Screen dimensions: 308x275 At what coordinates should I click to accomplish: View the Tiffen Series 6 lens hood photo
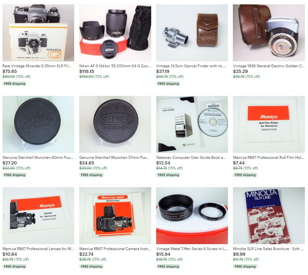192,216
